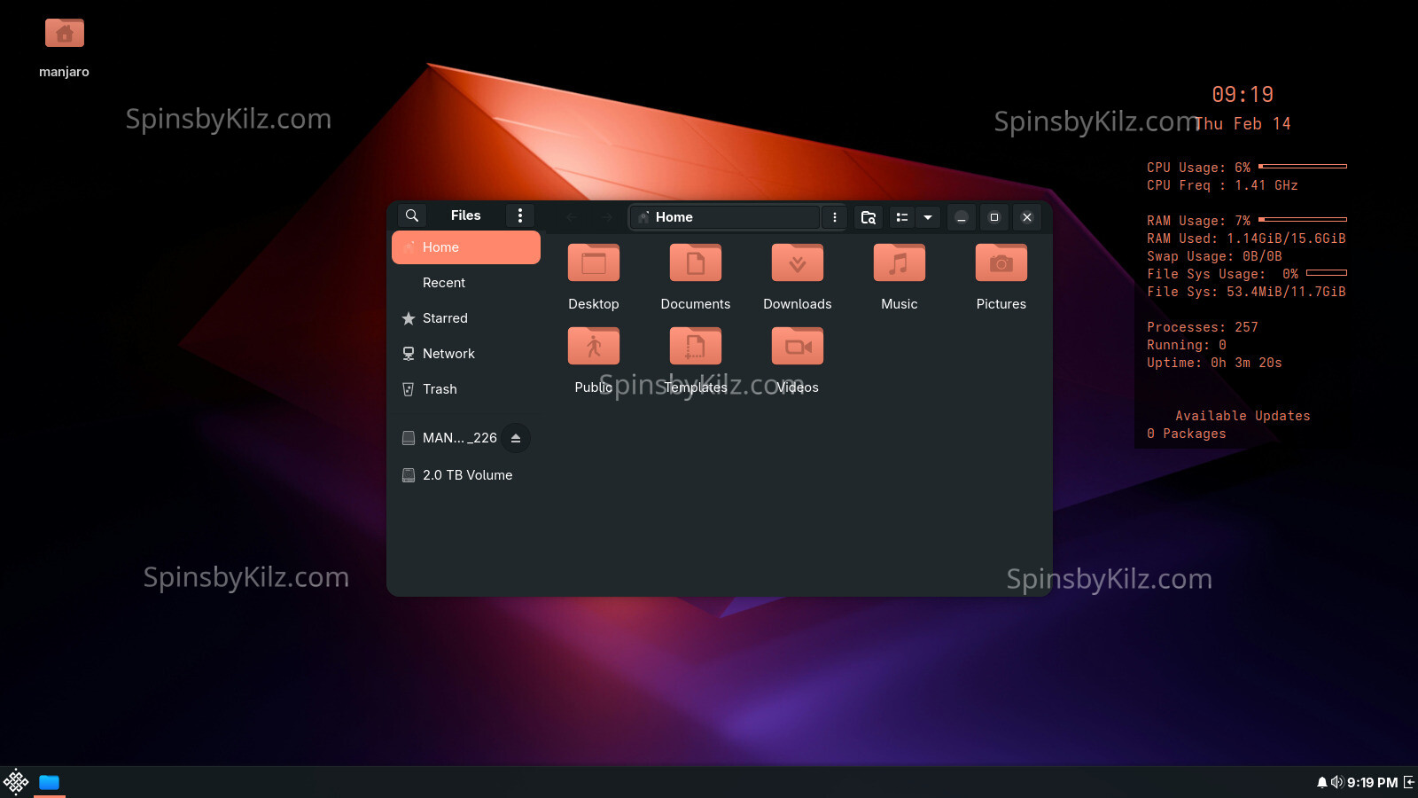
Task: Open the Files main menu (three dots)
Action: tap(520, 215)
